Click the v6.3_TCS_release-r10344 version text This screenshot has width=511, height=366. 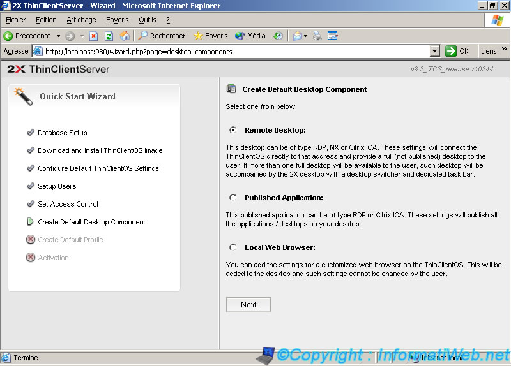tap(452, 69)
